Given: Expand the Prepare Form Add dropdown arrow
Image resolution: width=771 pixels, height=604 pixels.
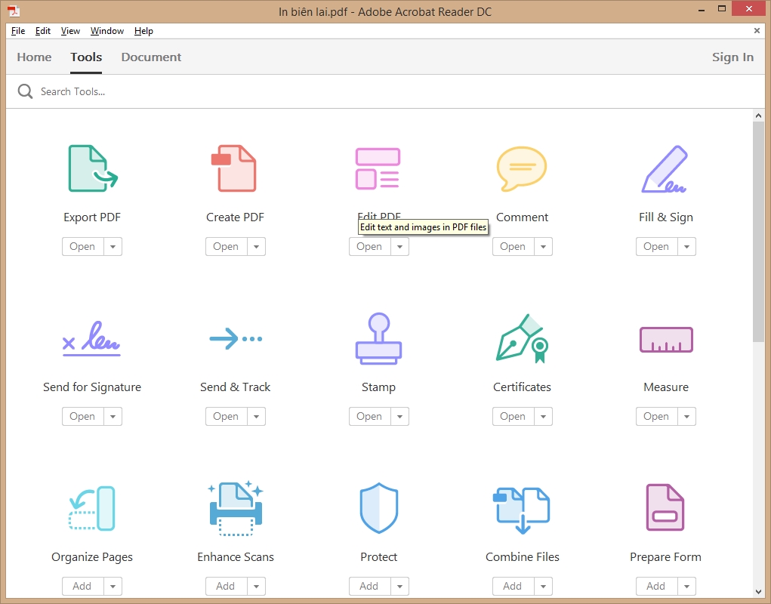Looking at the screenshot, I should [687, 587].
